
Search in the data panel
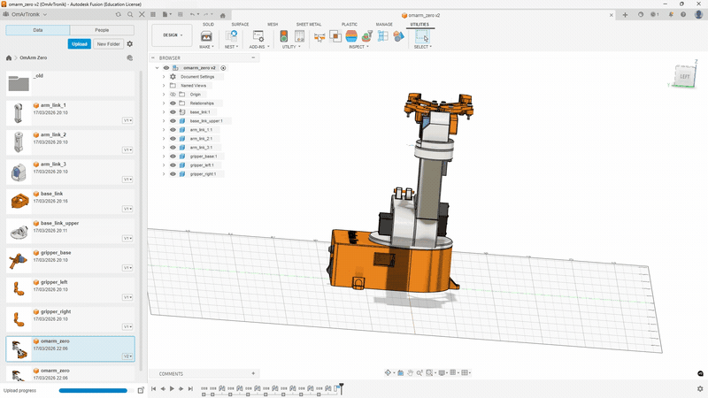click(130, 14)
